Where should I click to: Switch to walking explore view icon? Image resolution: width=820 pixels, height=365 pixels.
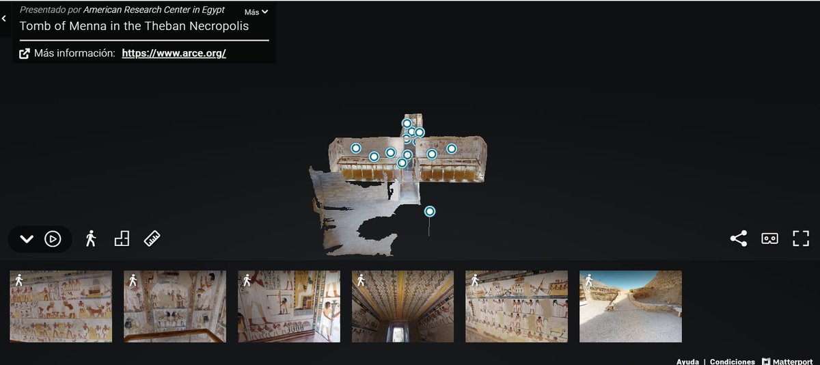[91, 239]
